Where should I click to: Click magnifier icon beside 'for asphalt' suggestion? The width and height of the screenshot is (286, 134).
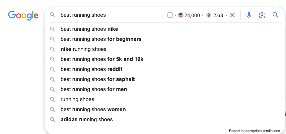click(x=53, y=79)
